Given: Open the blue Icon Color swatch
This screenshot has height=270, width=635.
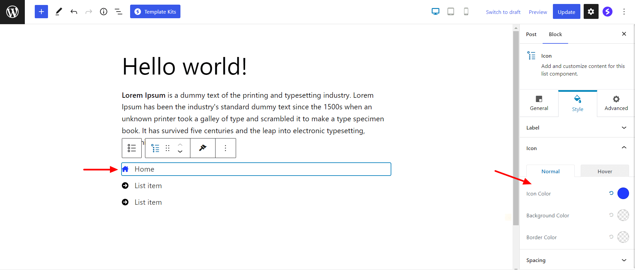Looking at the screenshot, I should click(x=623, y=193).
